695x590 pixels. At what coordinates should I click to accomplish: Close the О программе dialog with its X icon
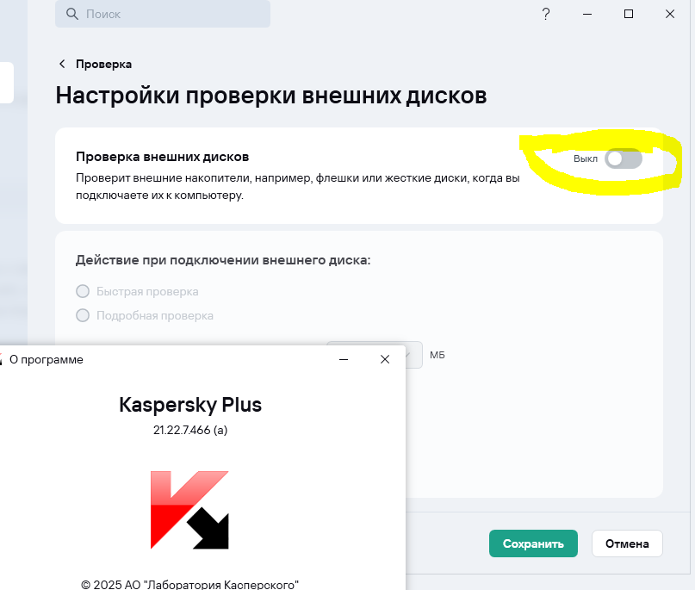tap(384, 359)
